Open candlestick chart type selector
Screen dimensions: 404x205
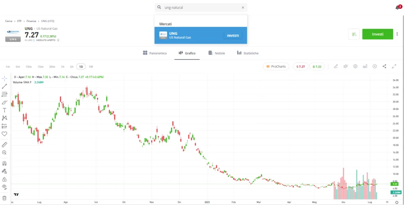coord(346,67)
